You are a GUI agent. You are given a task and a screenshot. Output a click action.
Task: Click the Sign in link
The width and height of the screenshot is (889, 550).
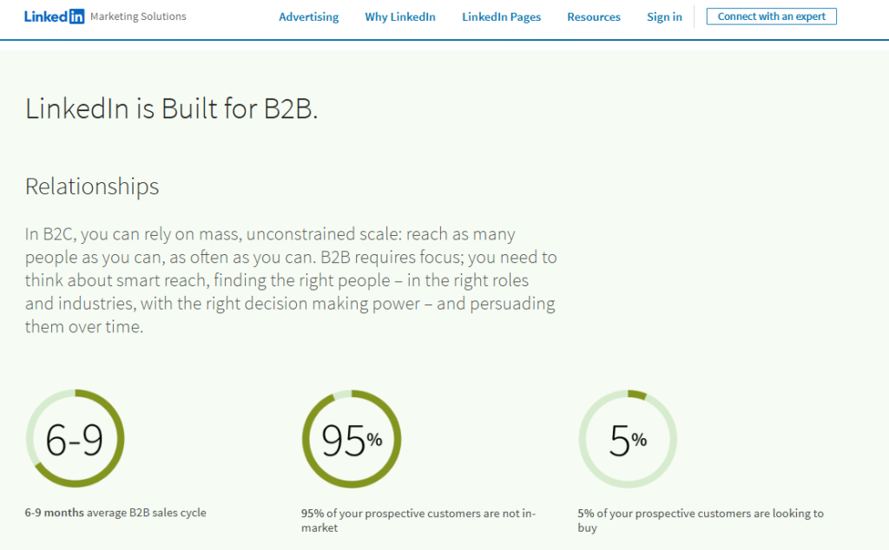point(664,16)
